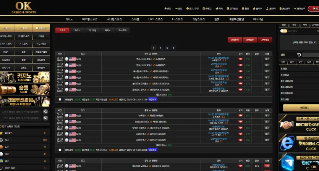
Task: Click the red logout button in top right
Action: tap(314, 8)
